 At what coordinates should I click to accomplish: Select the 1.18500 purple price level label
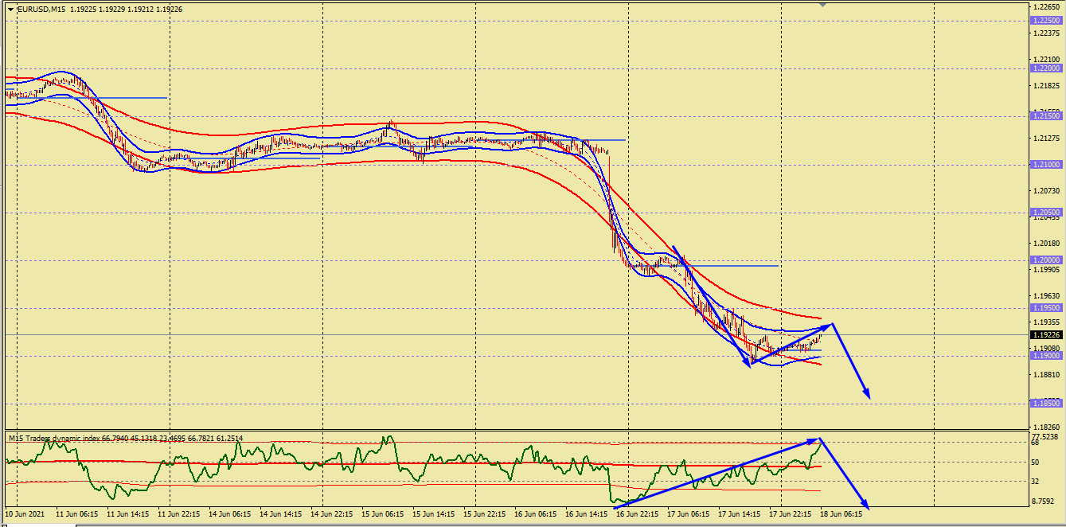(x=1046, y=404)
